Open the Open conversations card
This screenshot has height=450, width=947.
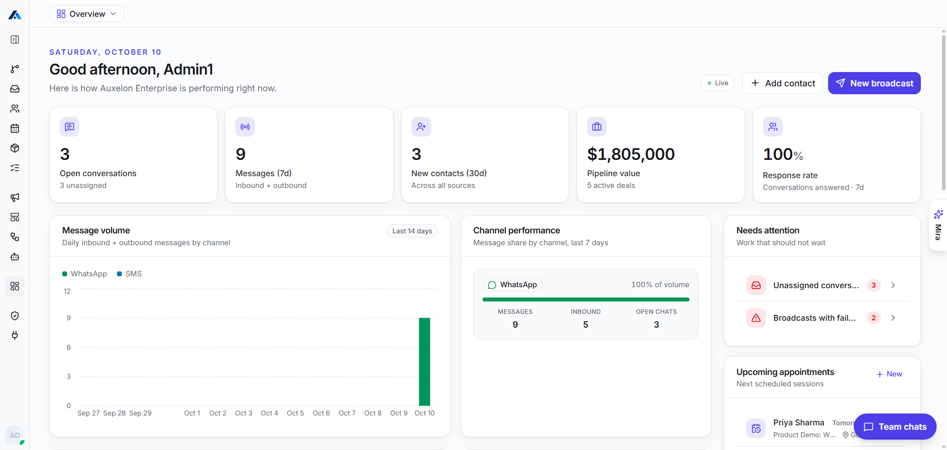133,155
